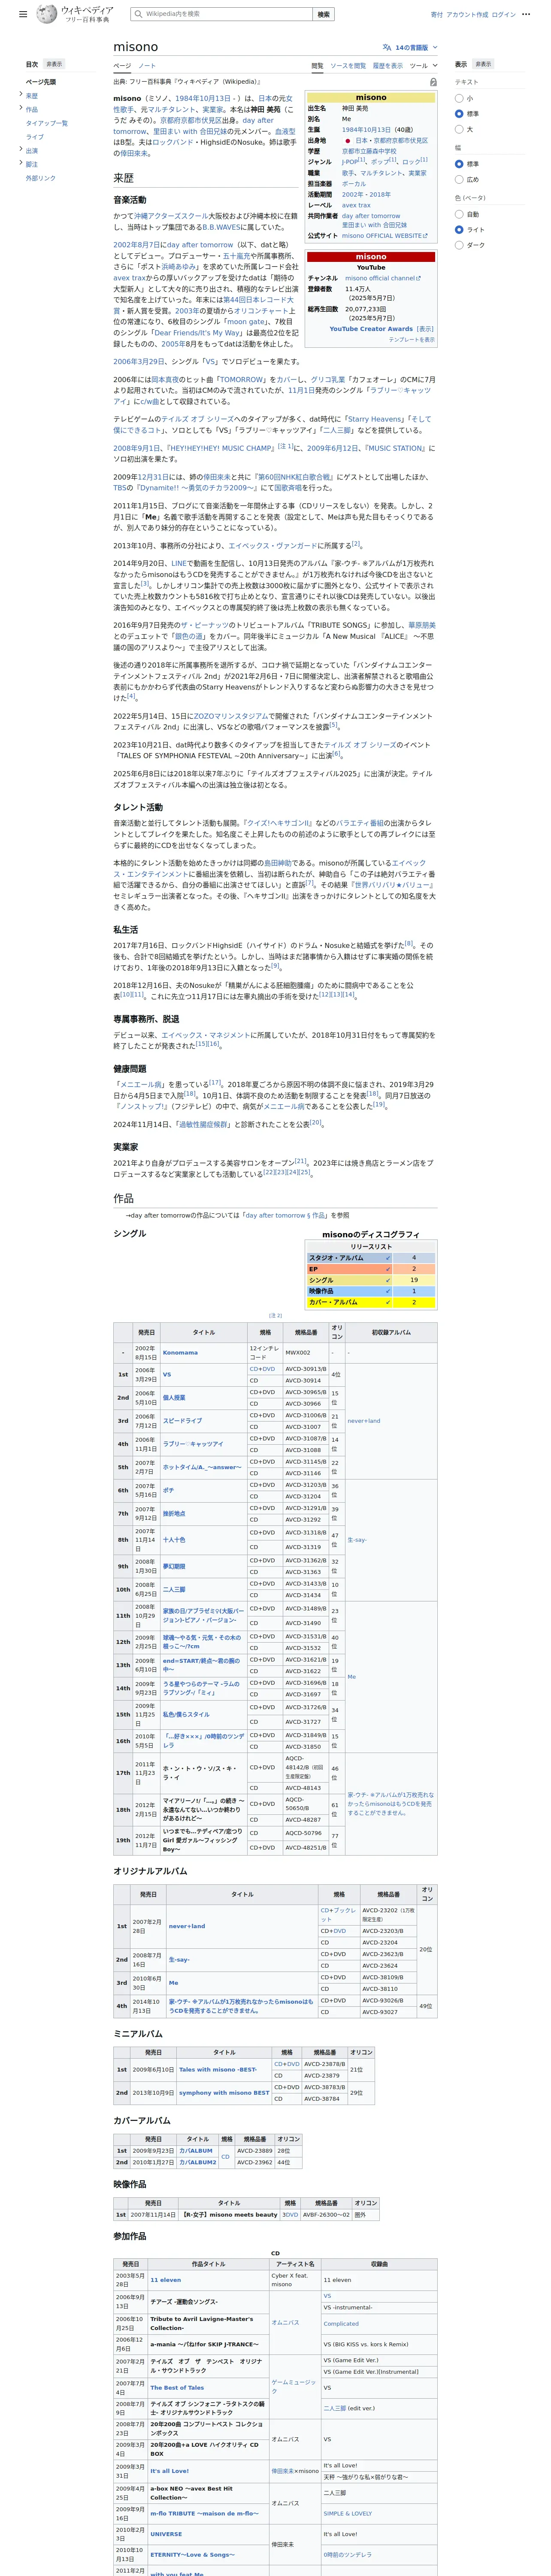Viewport: 551px width, 2576px height.
Task: Select 自動 color mode
Action: coord(459,214)
